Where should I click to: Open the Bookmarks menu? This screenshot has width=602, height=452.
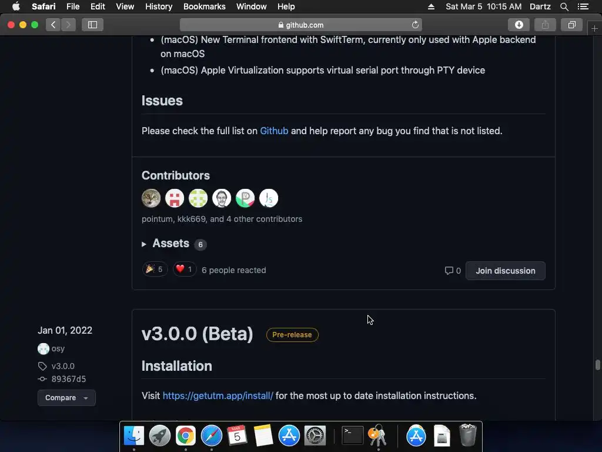[204, 6]
